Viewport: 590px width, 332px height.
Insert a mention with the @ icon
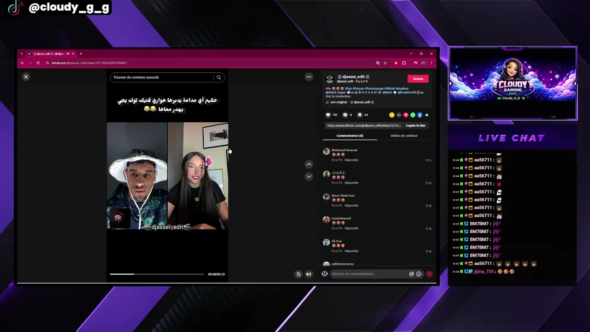[412, 274]
